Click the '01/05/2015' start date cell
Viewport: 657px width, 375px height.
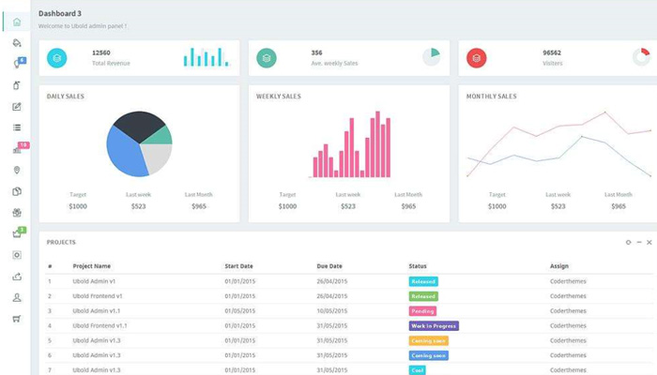pyautogui.click(x=239, y=311)
